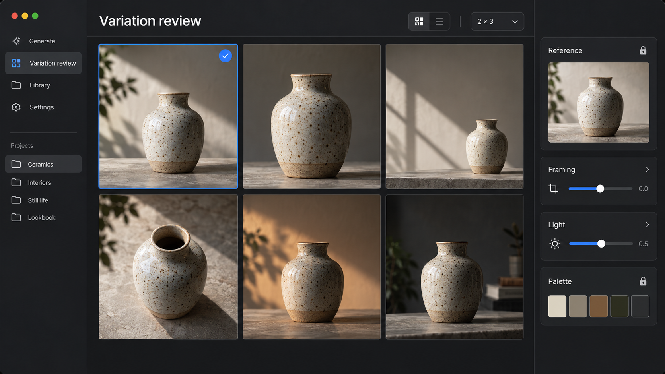Pick the cream palette swatch
Viewport: 665px width, 374px height.
click(557, 306)
